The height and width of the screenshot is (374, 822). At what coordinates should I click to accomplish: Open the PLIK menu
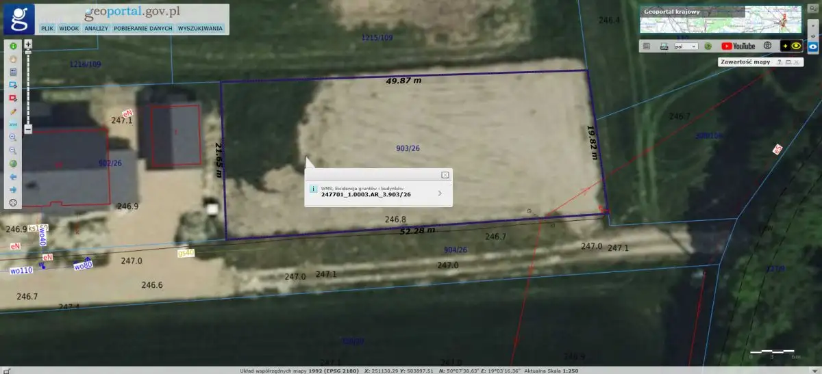pos(47,29)
